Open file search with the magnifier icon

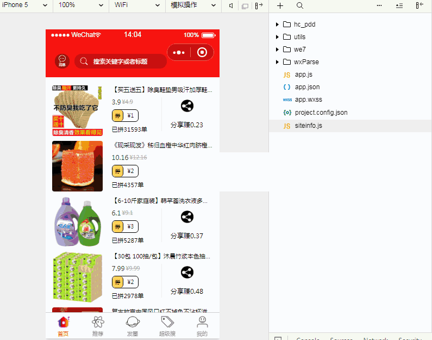(x=300, y=5)
